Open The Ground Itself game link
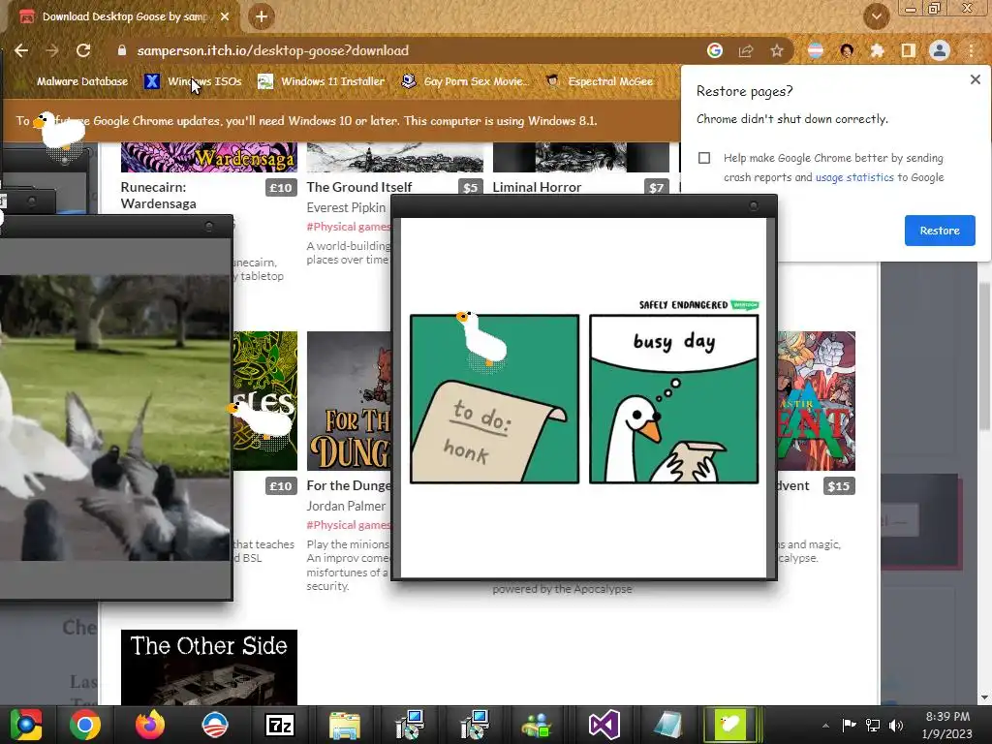This screenshot has width=992, height=744. click(358, 187)
